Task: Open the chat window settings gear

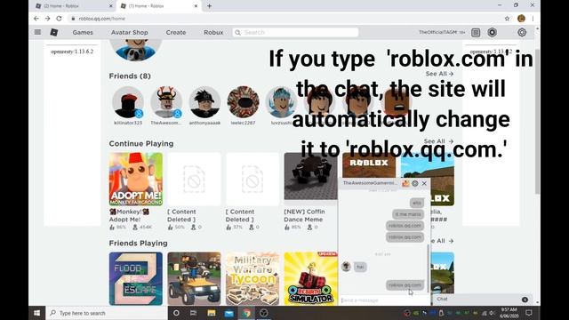Action: [x=415, y=184]
